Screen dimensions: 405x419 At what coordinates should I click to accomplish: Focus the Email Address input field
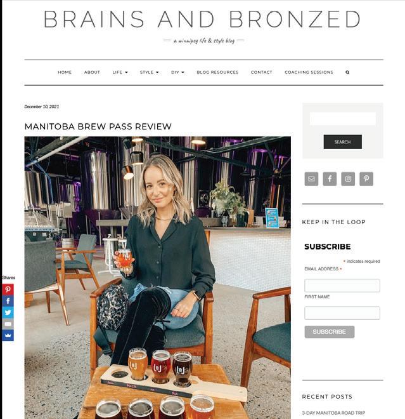click(x=342, y=286)
